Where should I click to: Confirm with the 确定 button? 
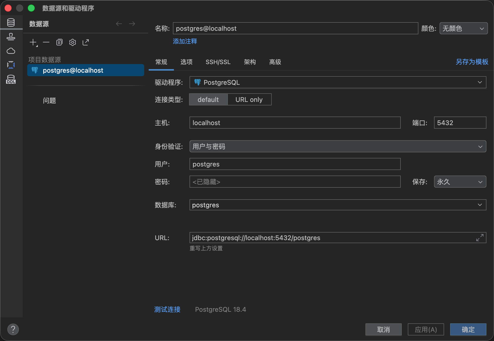468,329
